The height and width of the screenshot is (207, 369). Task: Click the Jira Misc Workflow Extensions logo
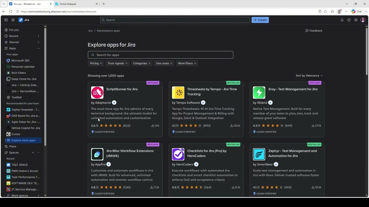(x=97, y=154)
